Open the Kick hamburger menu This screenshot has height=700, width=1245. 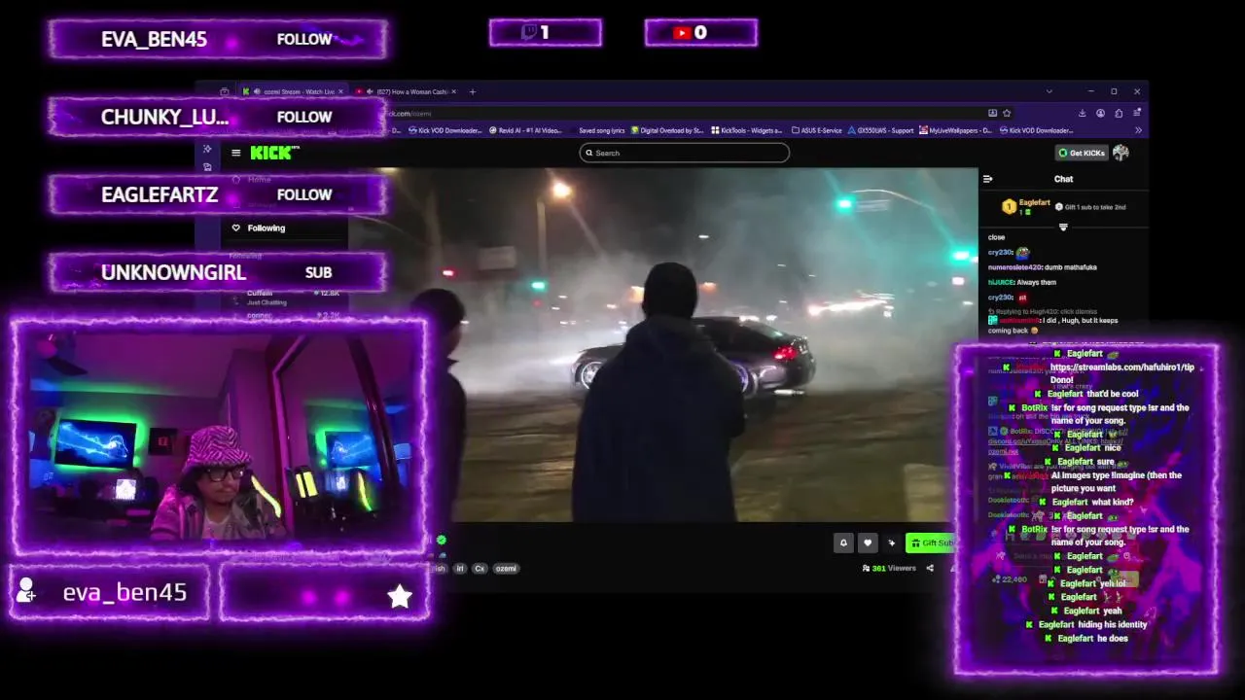[x=235, y=153]
